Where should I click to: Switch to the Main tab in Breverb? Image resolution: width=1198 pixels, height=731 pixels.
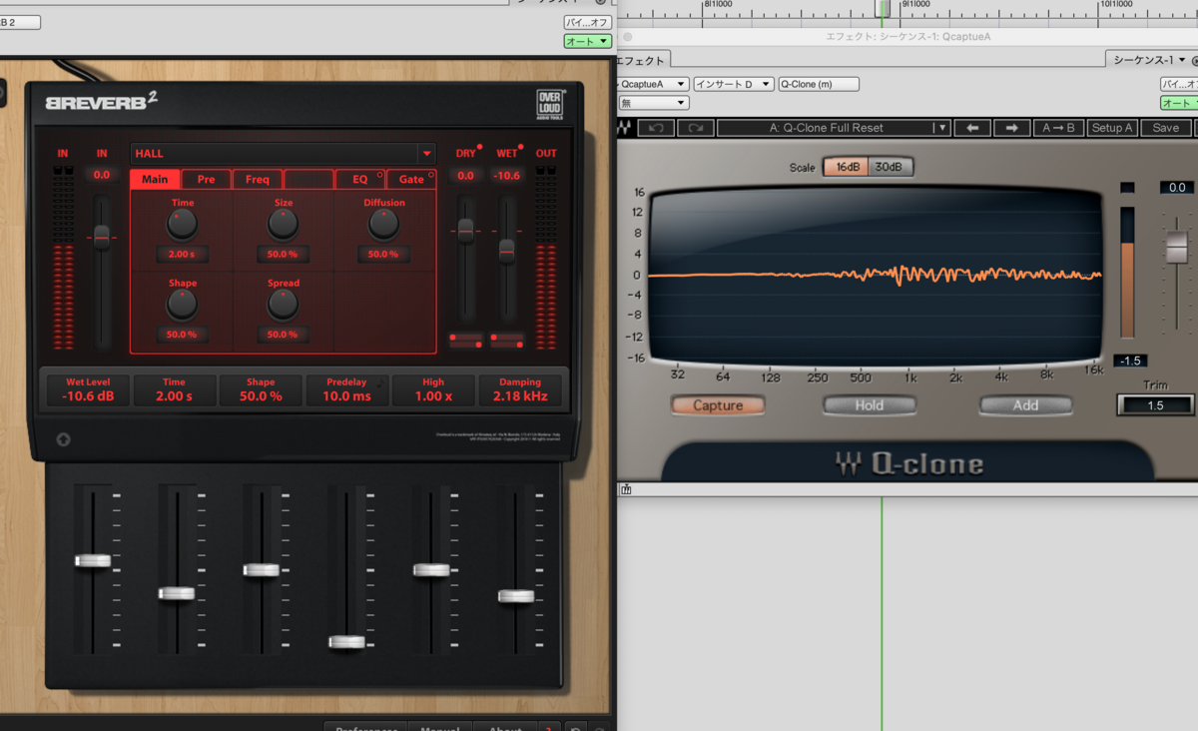point(155,180)
